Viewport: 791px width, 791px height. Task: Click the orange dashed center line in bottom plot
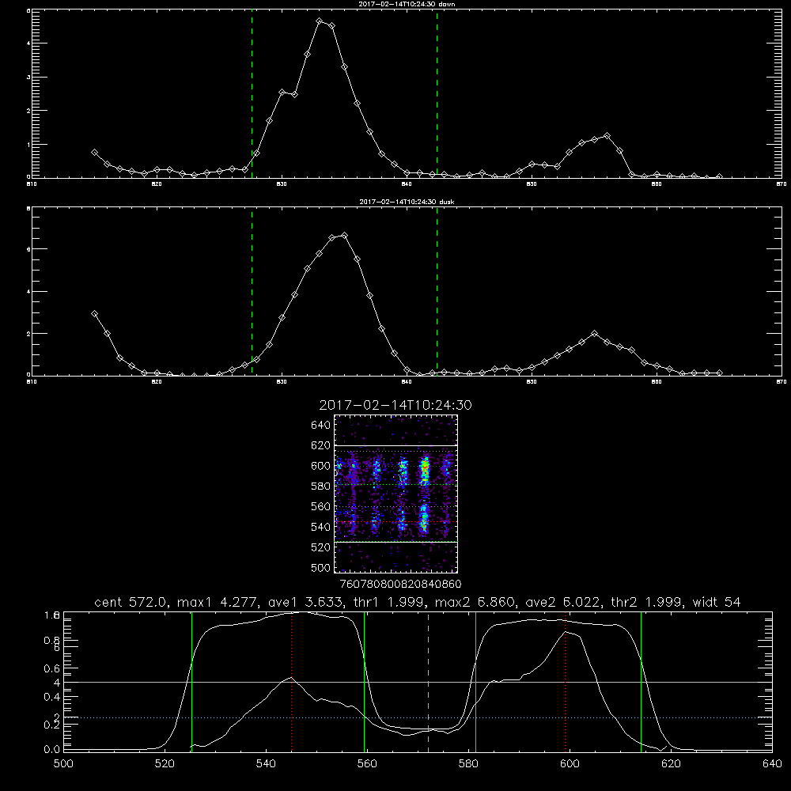tap(428, 682)
